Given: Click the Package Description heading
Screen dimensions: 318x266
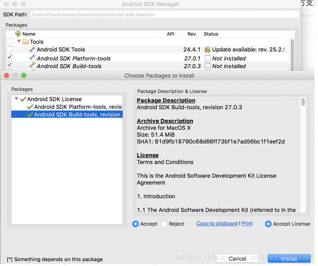Looking at the screenshot, I should 166,101.
